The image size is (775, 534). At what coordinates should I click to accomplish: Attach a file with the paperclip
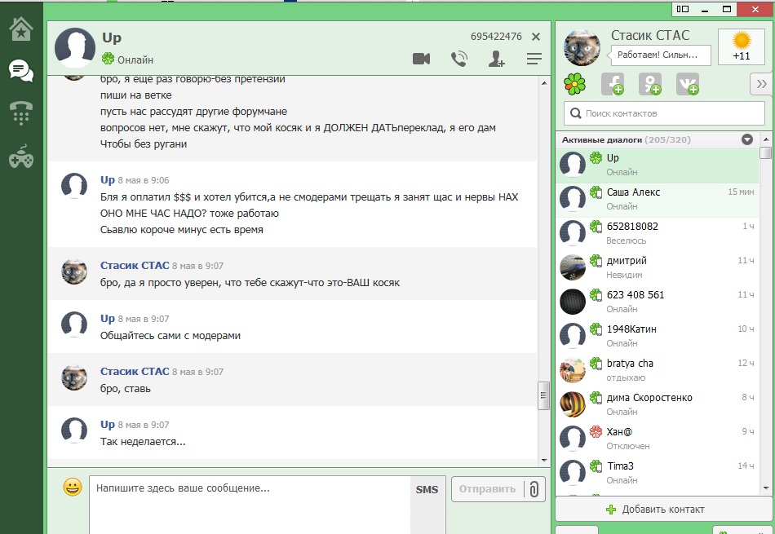point(534,489)
